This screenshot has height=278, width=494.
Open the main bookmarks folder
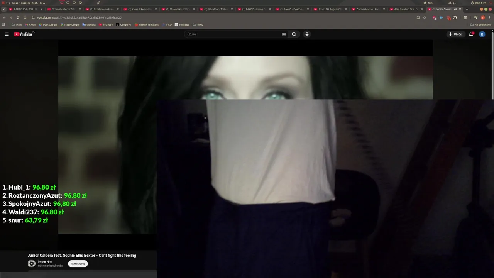click(x=17, y=25)
